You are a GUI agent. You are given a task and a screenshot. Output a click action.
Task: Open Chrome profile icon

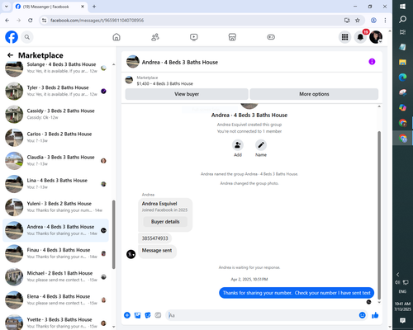[373, 21]
